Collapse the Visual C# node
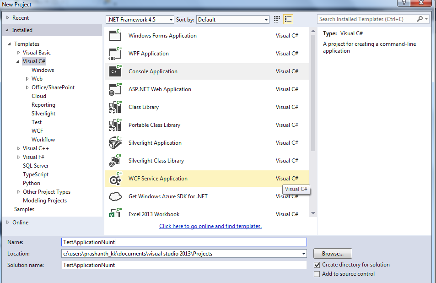This screenshot has width=436, height=283. (x=18, y=61)
